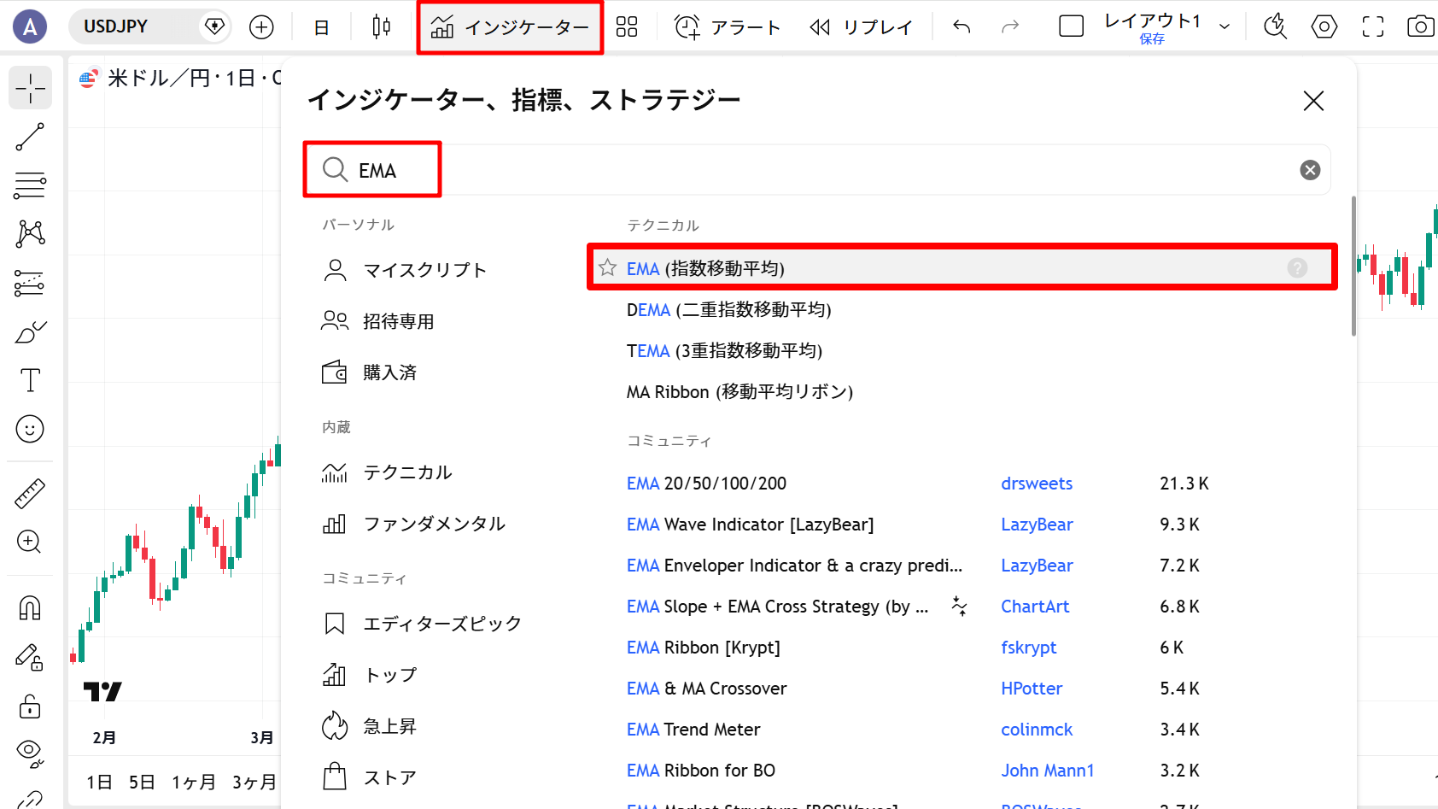Expand the レイアウト1 layout dropdown

(x=1226, y=26)
